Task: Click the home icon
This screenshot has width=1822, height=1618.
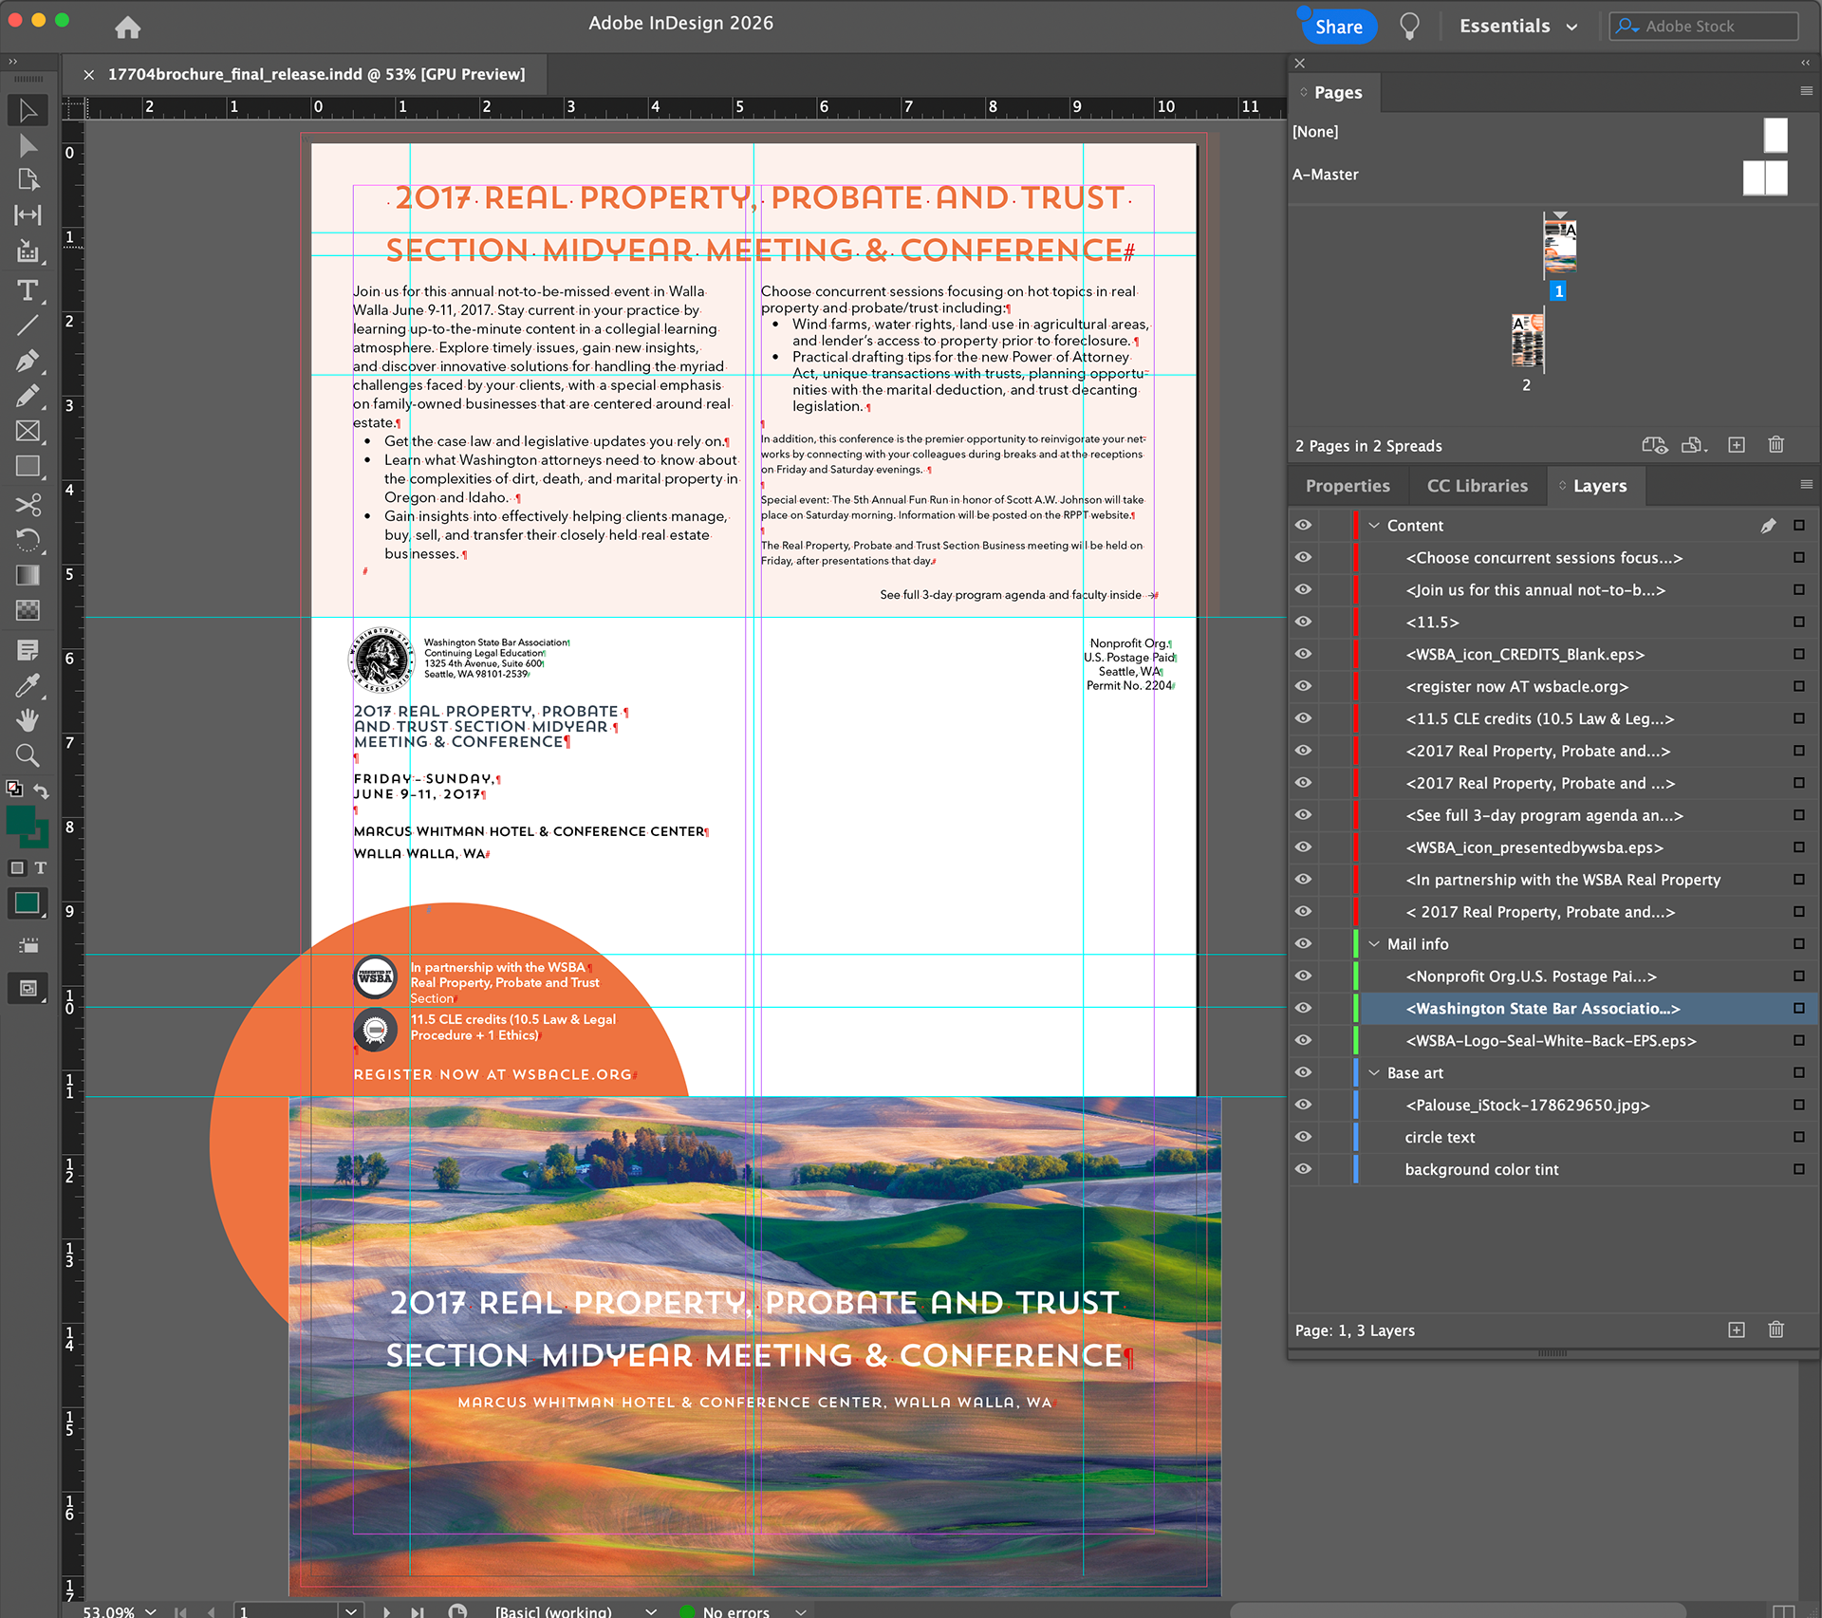Action: pyautogui.click(x=127, y=28)
